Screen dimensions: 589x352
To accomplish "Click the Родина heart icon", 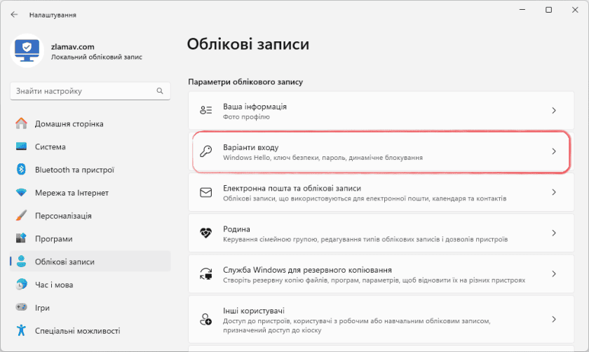I will [x=206, y=233].
